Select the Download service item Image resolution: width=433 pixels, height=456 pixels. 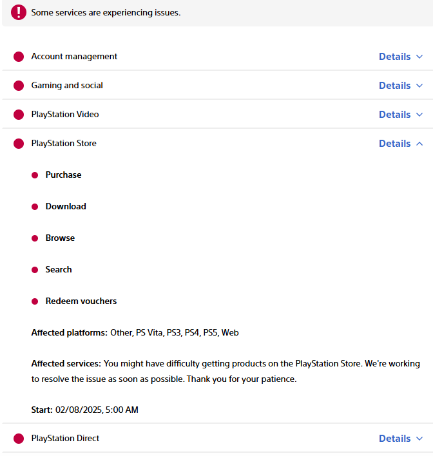(66, 207)
